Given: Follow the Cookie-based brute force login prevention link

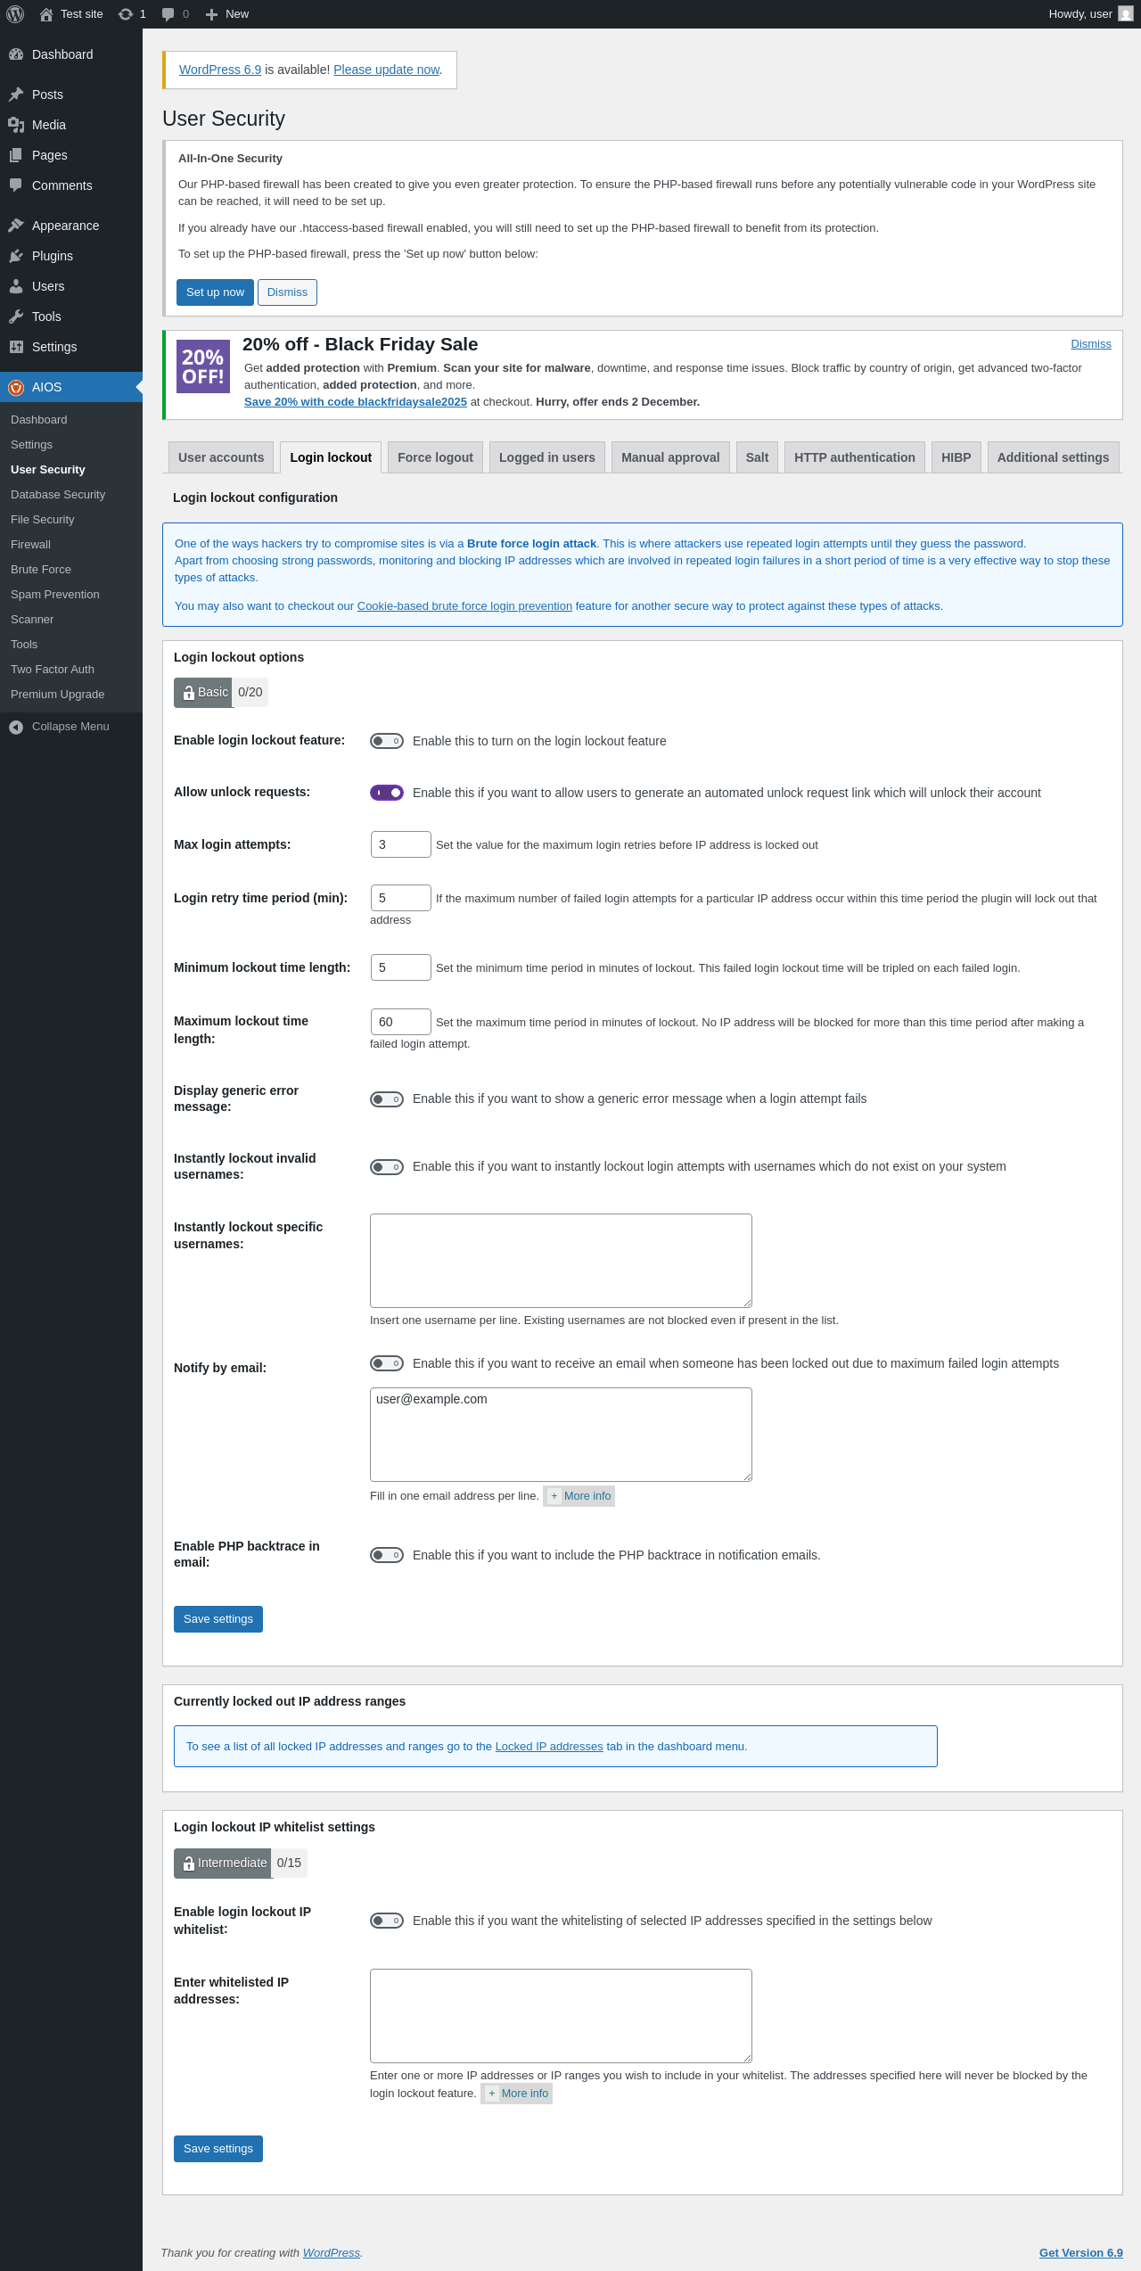Looking at the screenshot, I should [464, 606].
